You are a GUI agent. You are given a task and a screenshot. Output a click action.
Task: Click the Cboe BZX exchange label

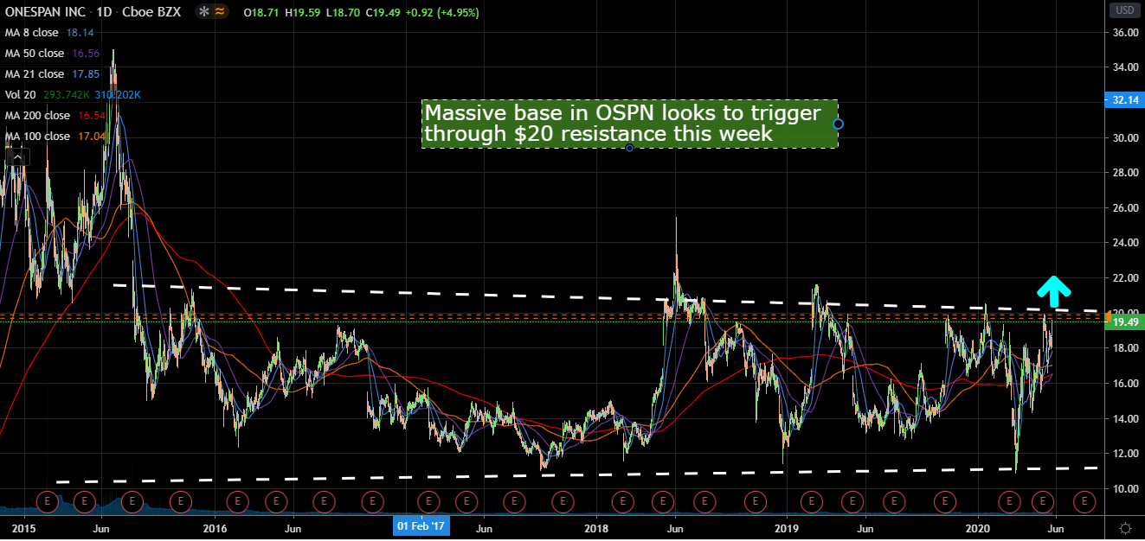coord(152,12)
